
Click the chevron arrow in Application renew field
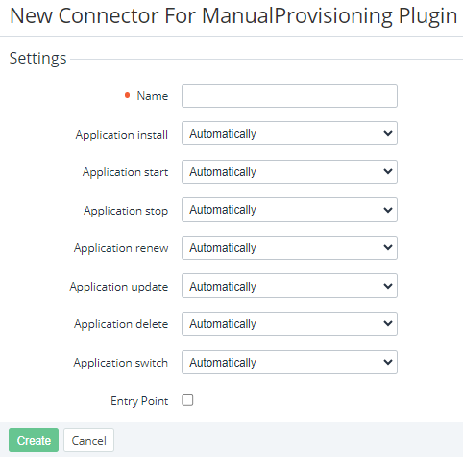click(x=388, y=247)
